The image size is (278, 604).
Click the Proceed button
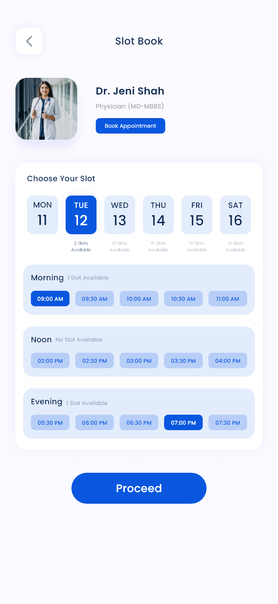(x=139, y=488)
